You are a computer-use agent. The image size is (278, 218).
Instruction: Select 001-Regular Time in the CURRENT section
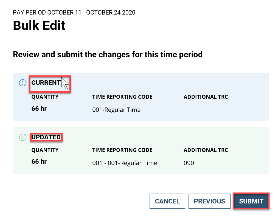click(x=116, y=110)
